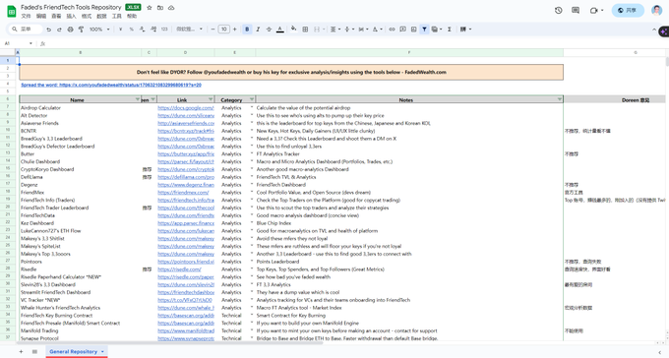Open the third menu in the menu bar

tap(56, 16)
